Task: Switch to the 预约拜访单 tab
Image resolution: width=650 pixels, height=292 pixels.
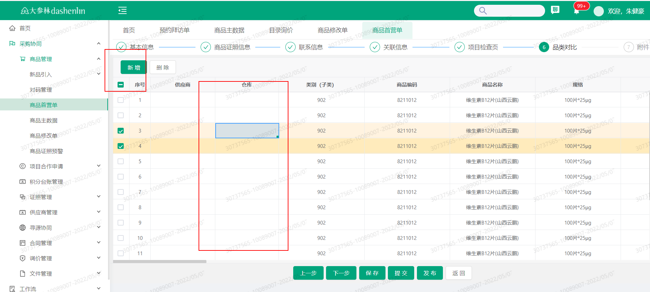Action: point(175,30)
